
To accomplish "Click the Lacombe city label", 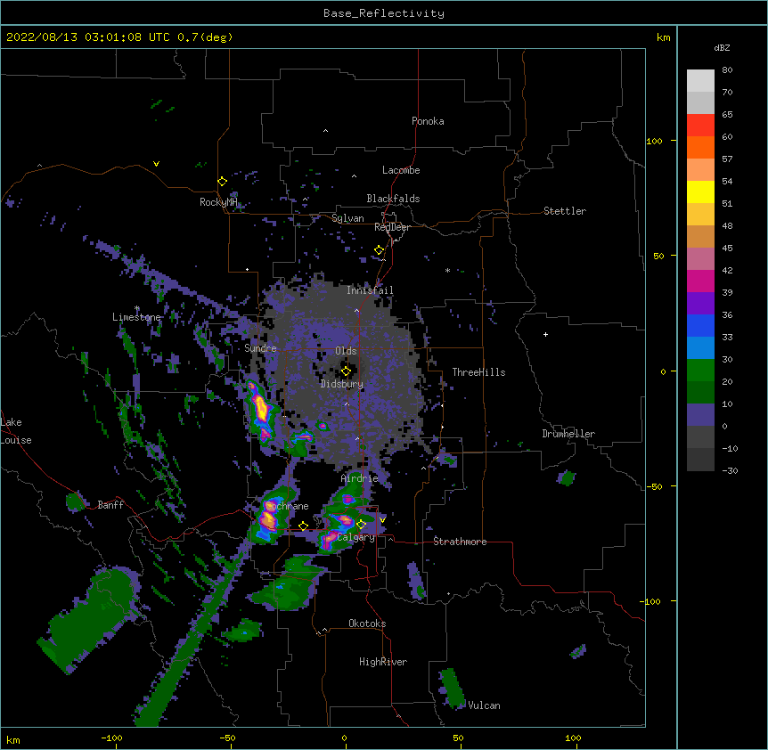I will tap(401, 170).
